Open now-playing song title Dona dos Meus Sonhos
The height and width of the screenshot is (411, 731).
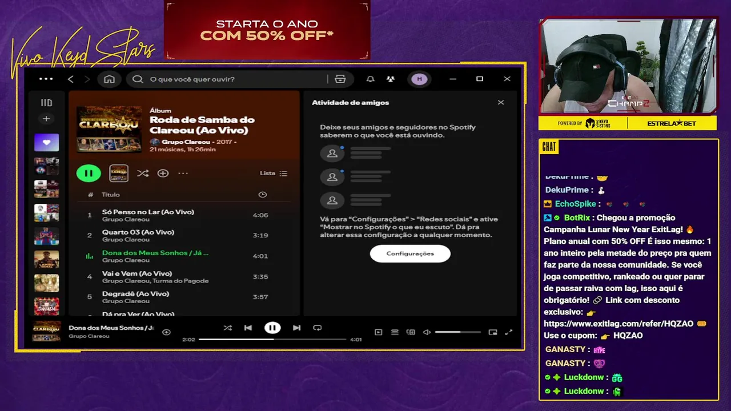[x=111, y=328]
